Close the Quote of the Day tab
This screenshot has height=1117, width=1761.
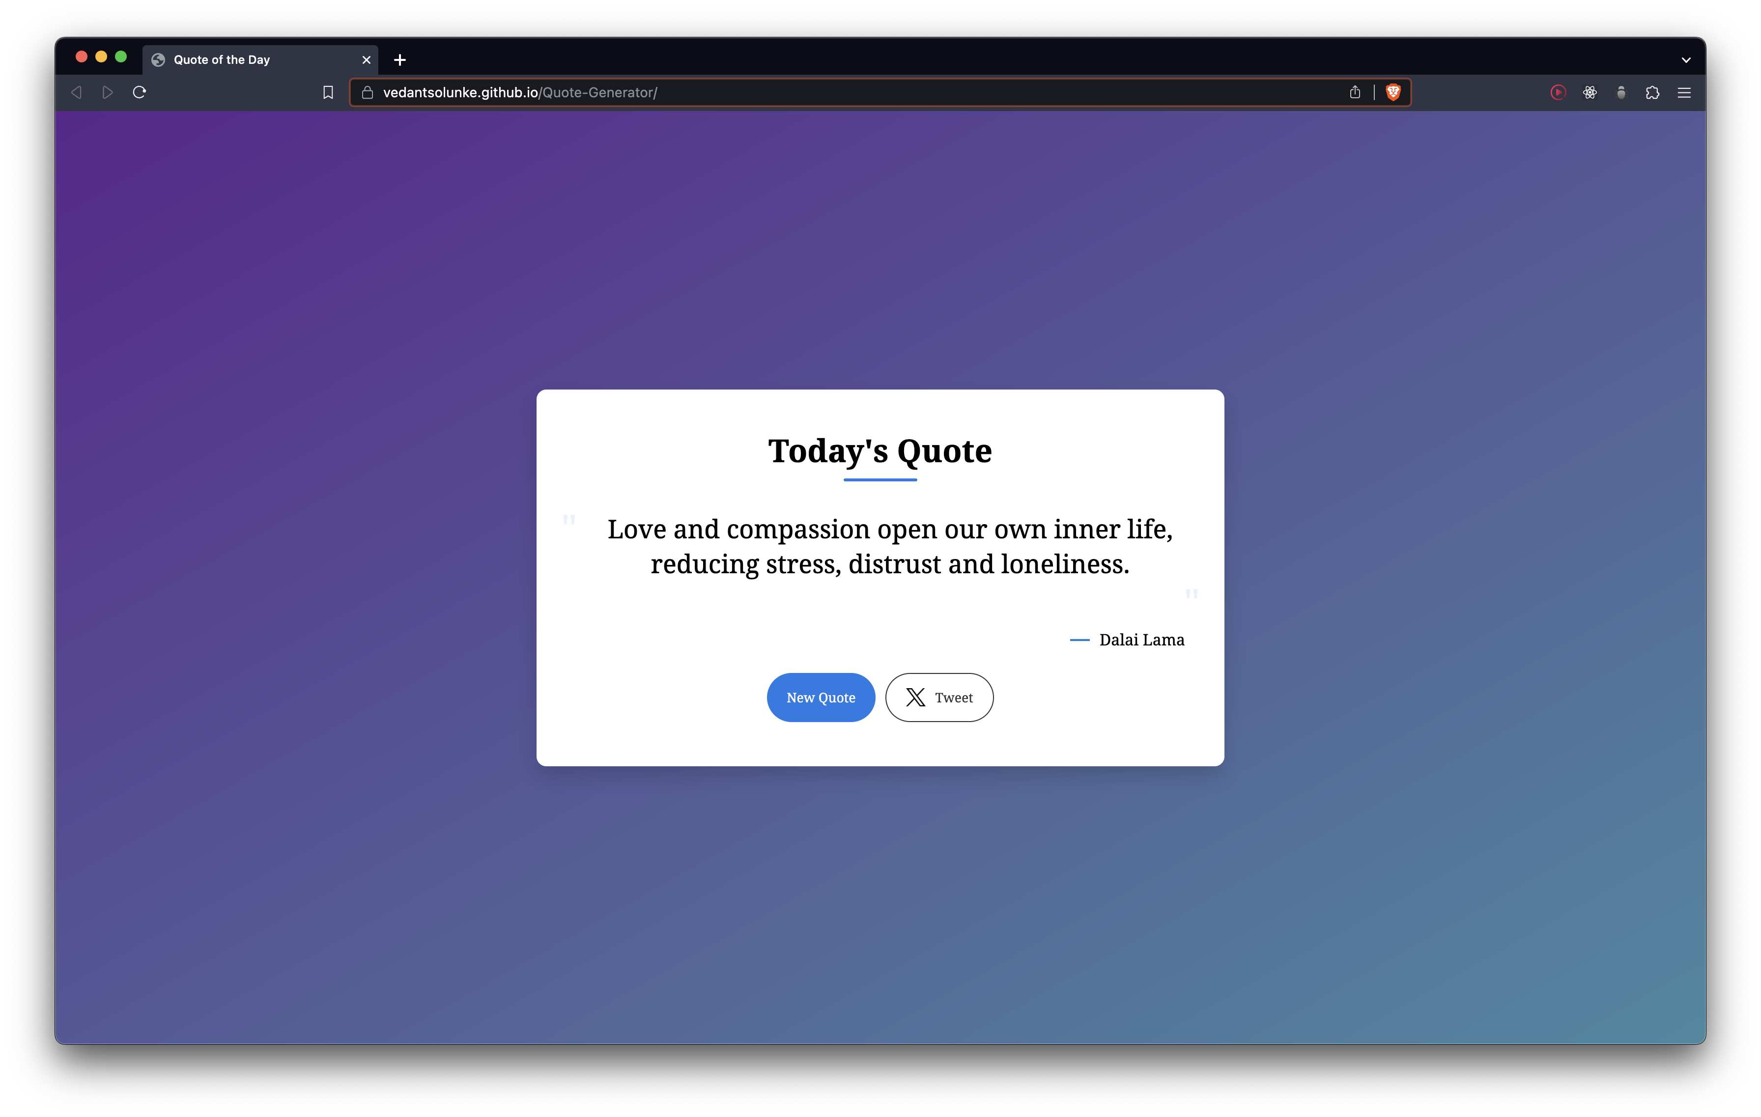[367, 60]
